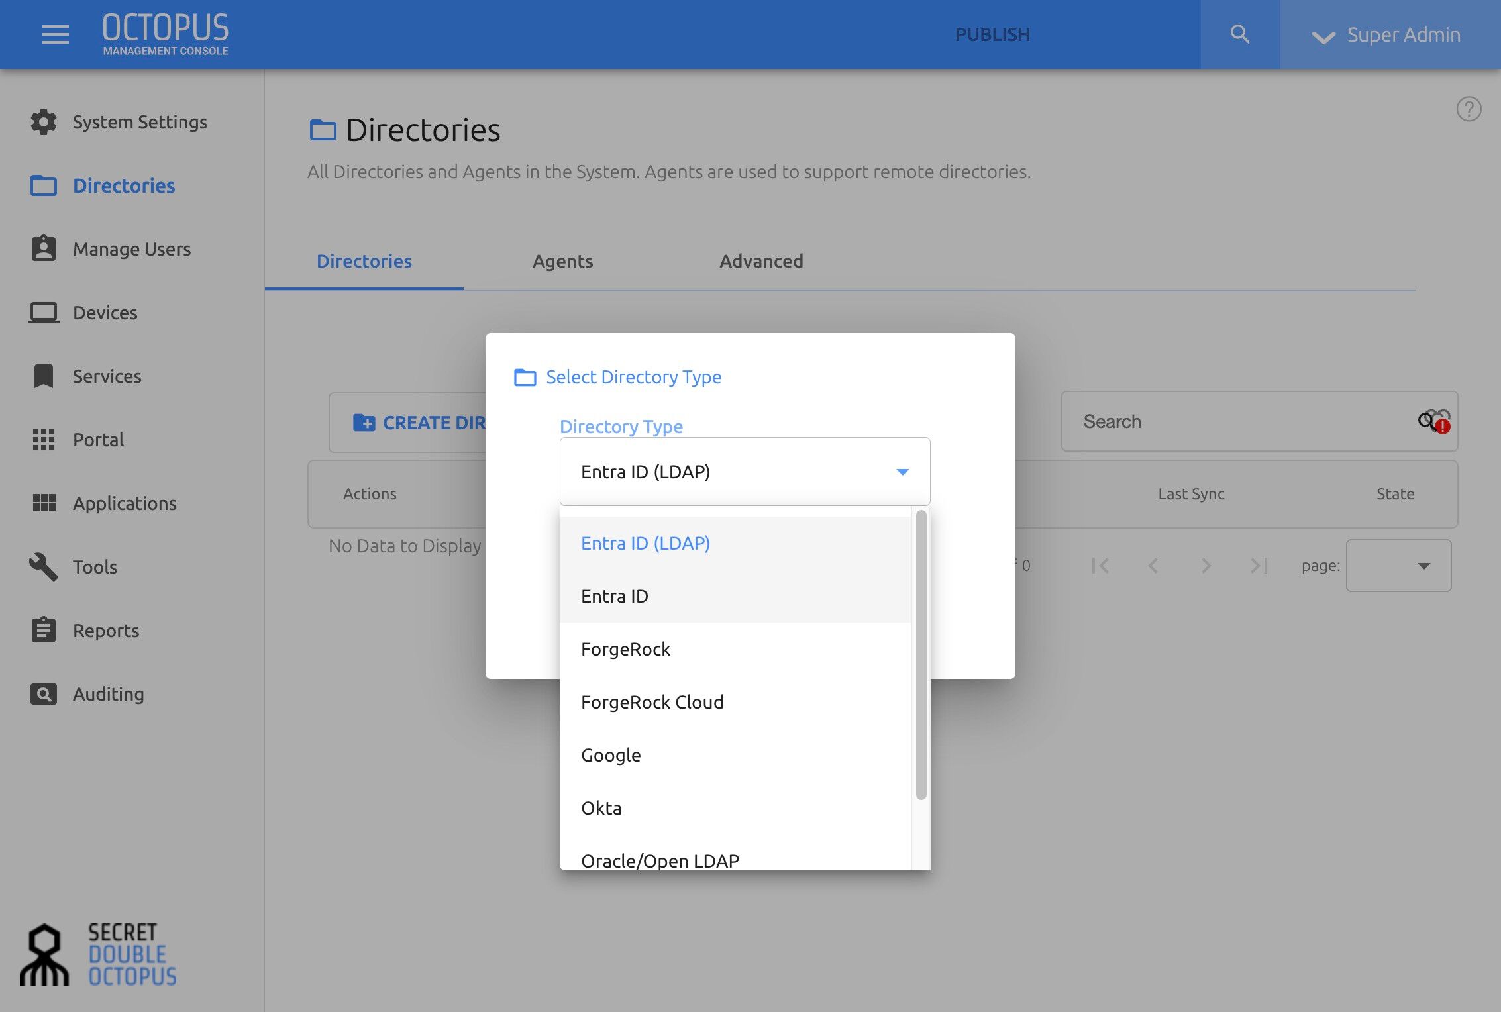Open the hamburger navigation menu

pyautogui.click(x=56, y=34)
